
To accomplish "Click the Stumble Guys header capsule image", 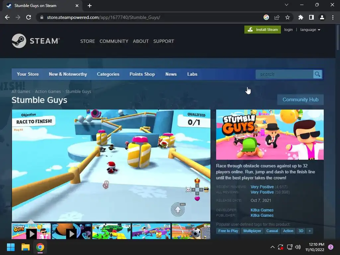I will click(x=270, y=135).
